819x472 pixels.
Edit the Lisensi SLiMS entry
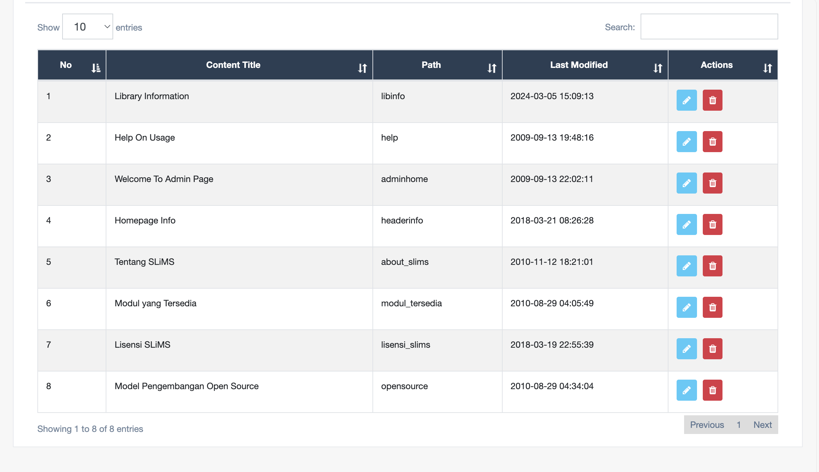[x=686, y=349]
